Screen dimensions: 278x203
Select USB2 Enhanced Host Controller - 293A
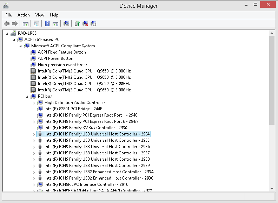coord(99,172)
